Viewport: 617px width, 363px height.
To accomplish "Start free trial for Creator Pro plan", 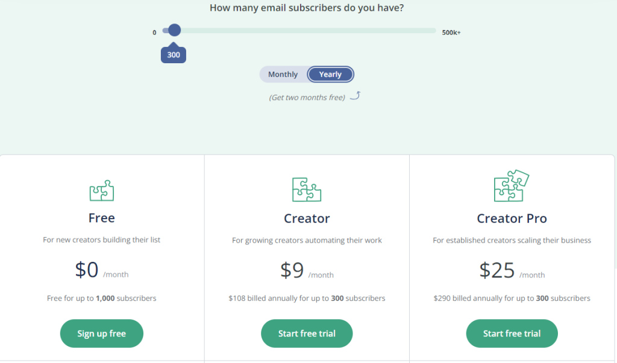I will 512,334.
